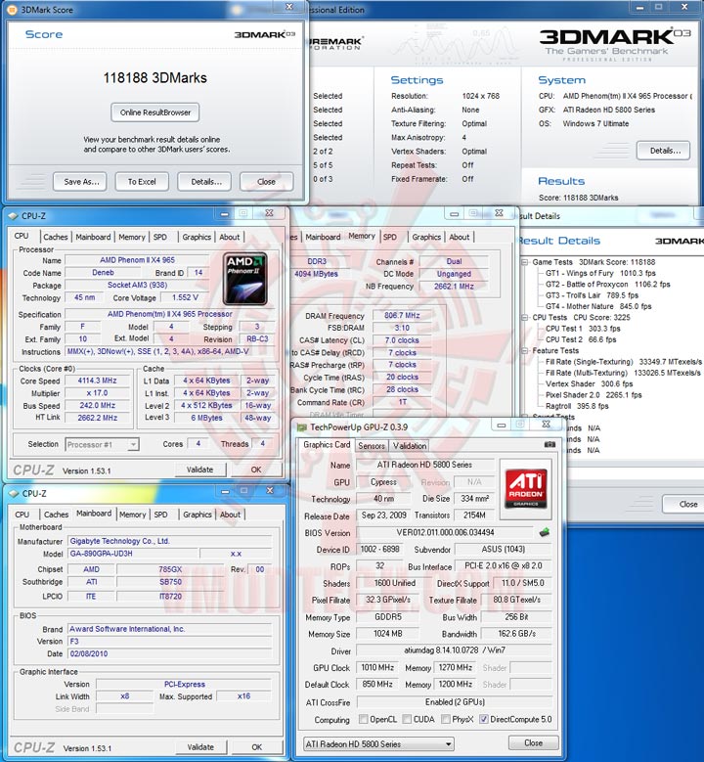Toggle the PhysX checkbox in GPU-Z
The width and height of the screenshot is (704, 762).
(445, 719)
